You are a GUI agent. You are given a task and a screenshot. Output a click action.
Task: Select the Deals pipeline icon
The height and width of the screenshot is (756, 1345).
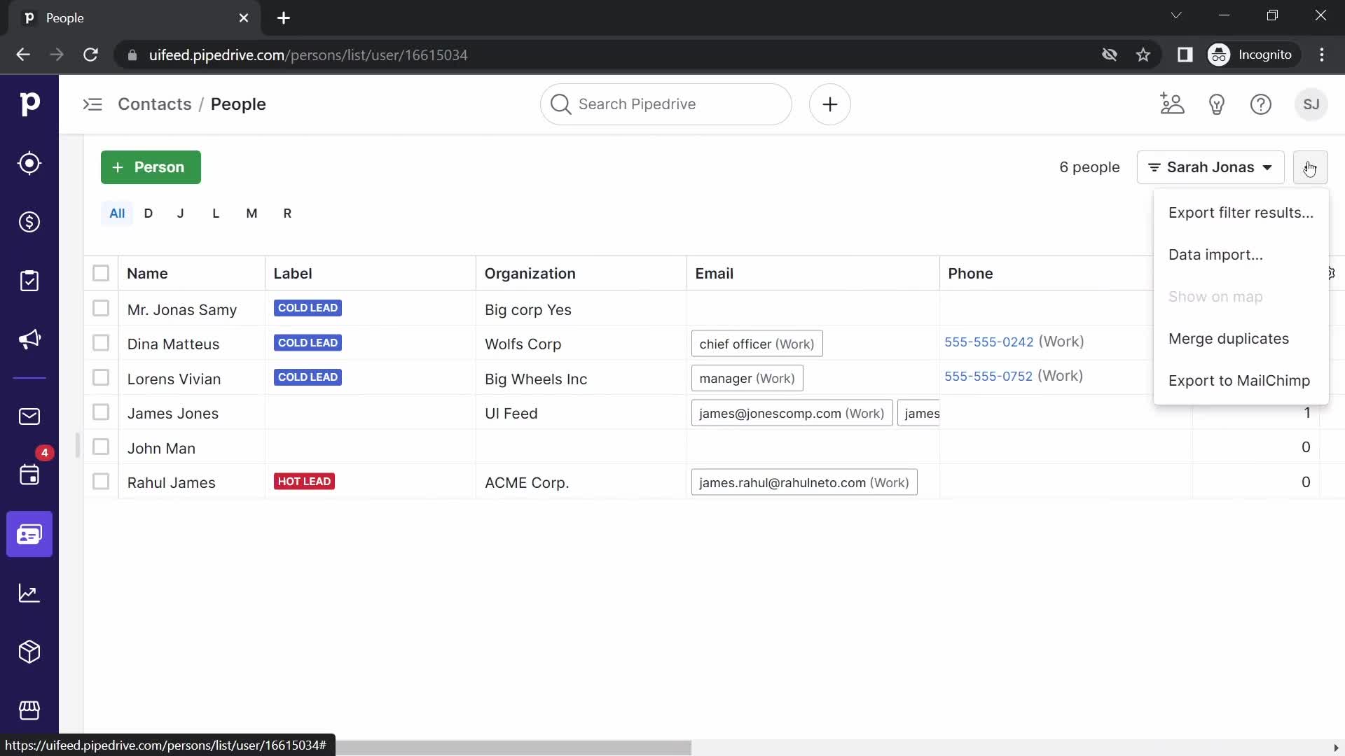pos(29,223)
